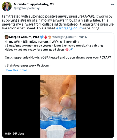
Task: Click the blood drop emoji in quoted name
Action: pyautogui.click(x=46, y=37)
